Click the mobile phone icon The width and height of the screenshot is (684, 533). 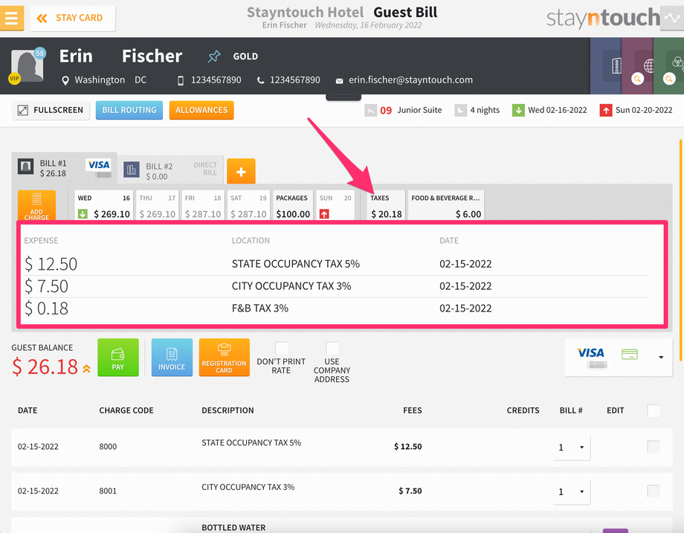coord(181,81)
